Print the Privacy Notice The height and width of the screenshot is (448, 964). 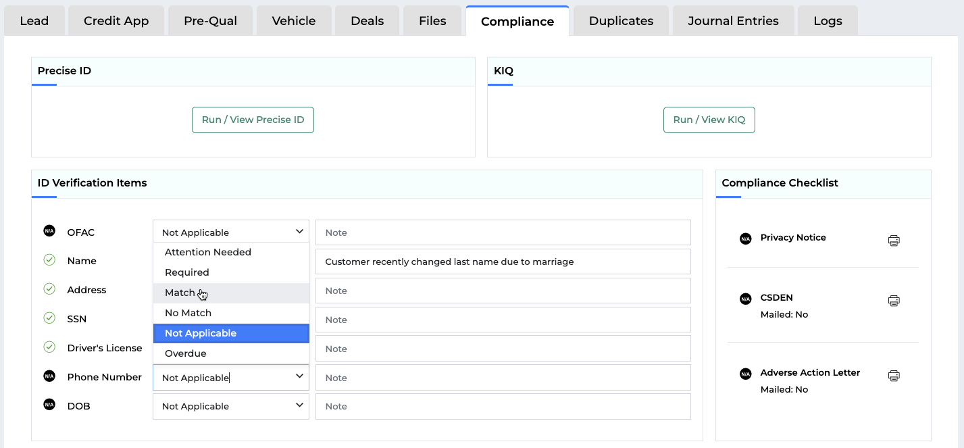point(894,241)
